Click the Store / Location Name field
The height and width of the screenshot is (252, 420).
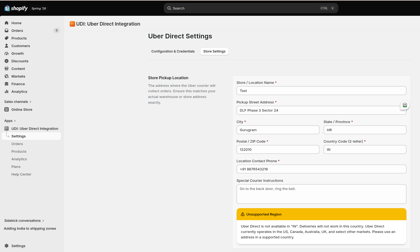pos(321,91)
